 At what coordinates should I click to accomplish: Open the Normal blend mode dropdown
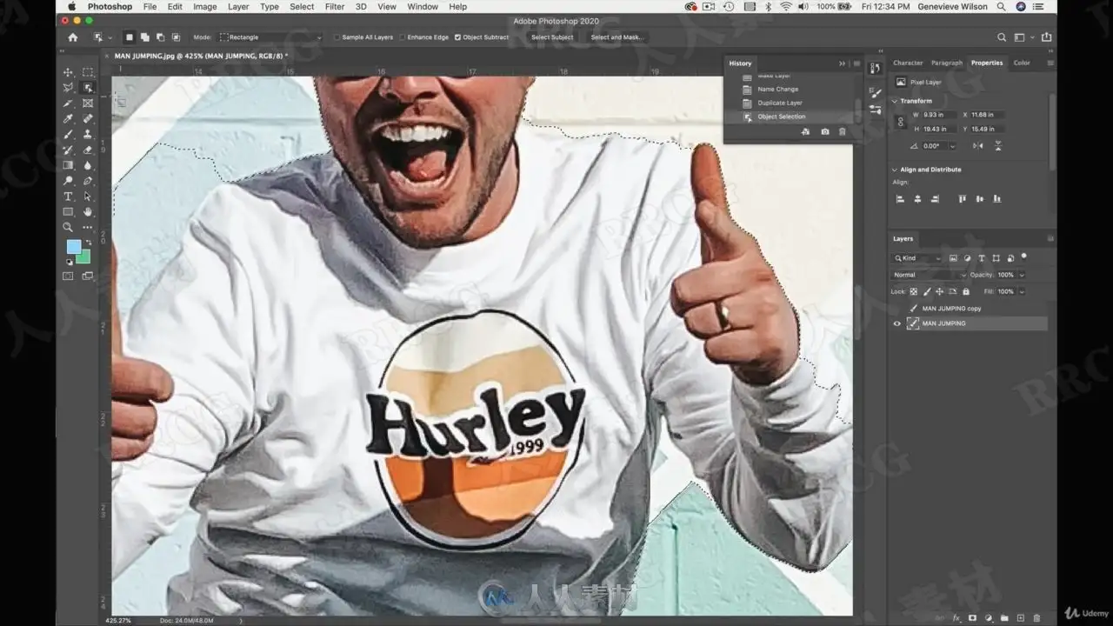click(930, 275)
